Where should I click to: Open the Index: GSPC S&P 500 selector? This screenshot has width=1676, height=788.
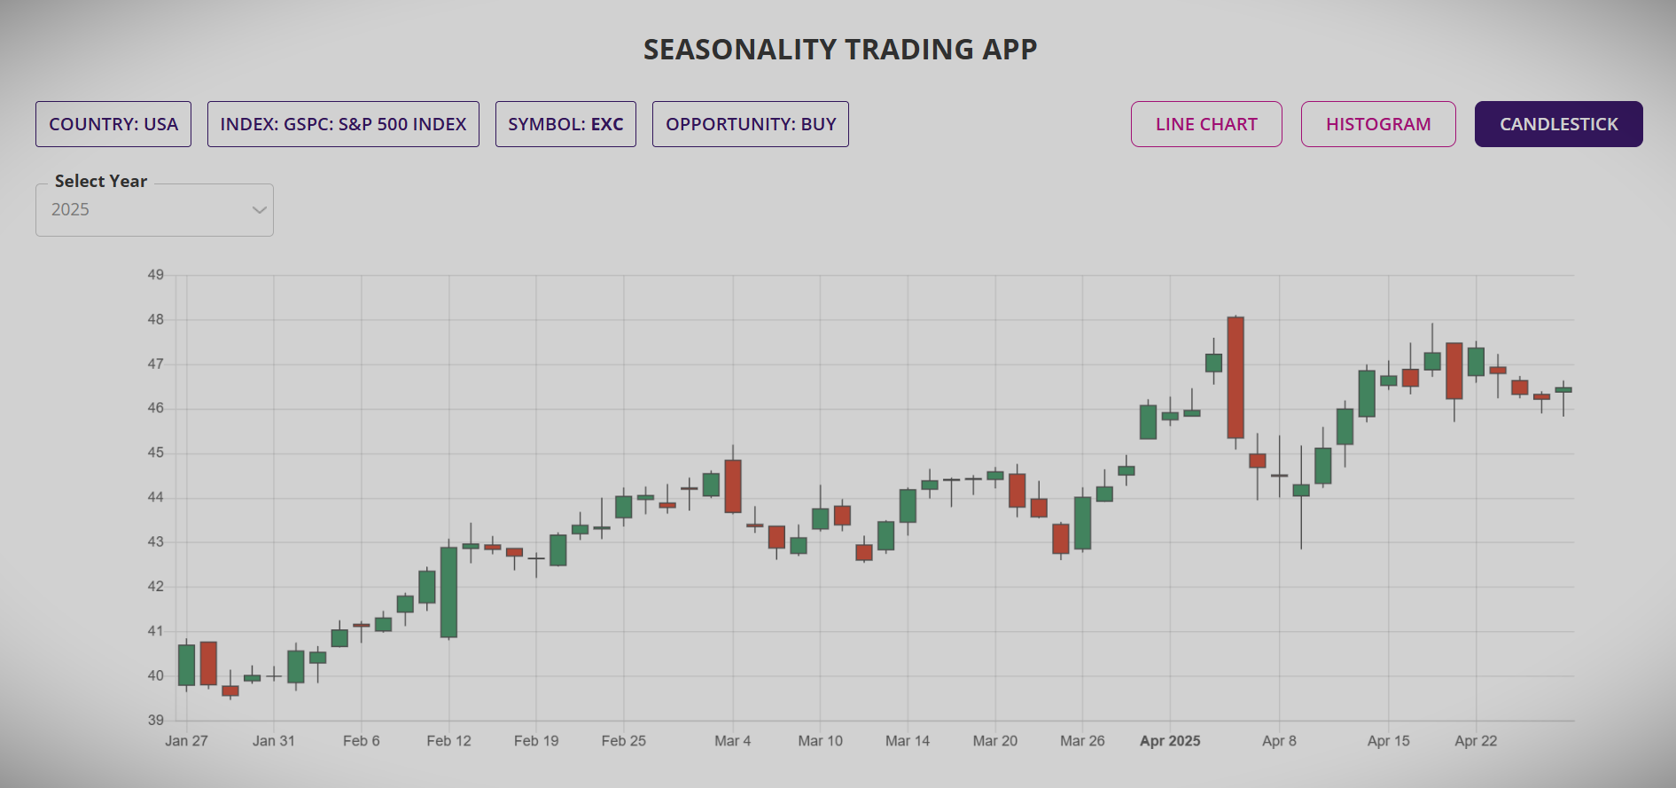(343, 124)
